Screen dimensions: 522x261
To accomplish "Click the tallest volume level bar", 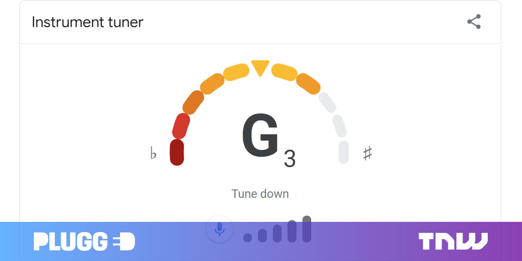I will 307,229.
